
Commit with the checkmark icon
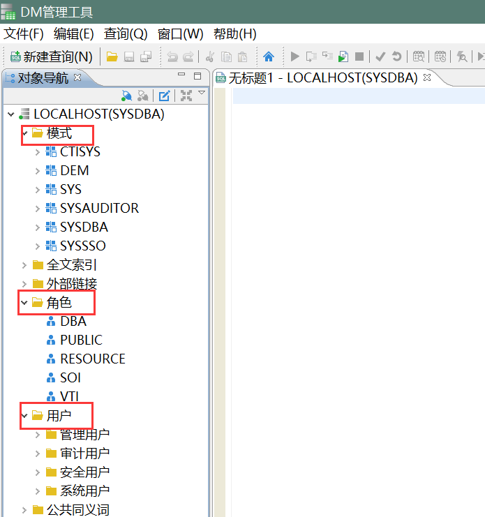380,57
